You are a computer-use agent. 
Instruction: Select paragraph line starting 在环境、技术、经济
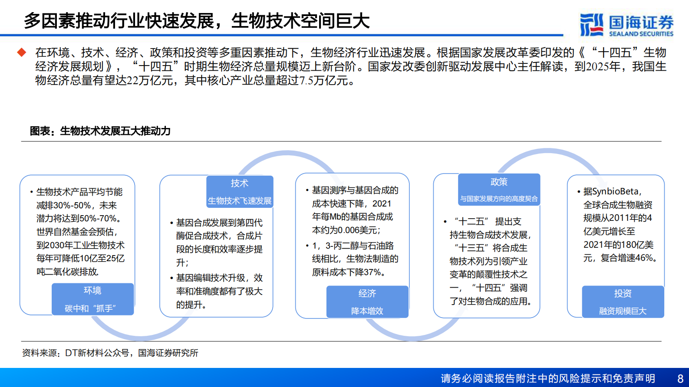point(351,52)
